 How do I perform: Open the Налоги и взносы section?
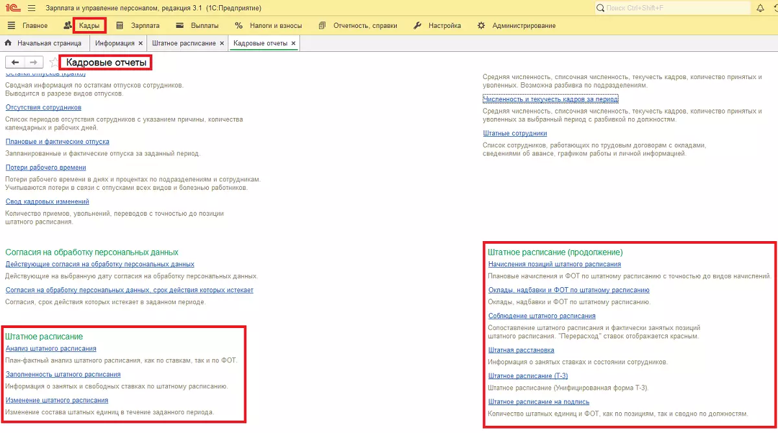coord(276,26)
